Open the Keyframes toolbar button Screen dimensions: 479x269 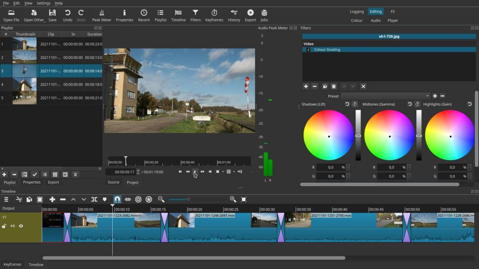tap(214, 15)
